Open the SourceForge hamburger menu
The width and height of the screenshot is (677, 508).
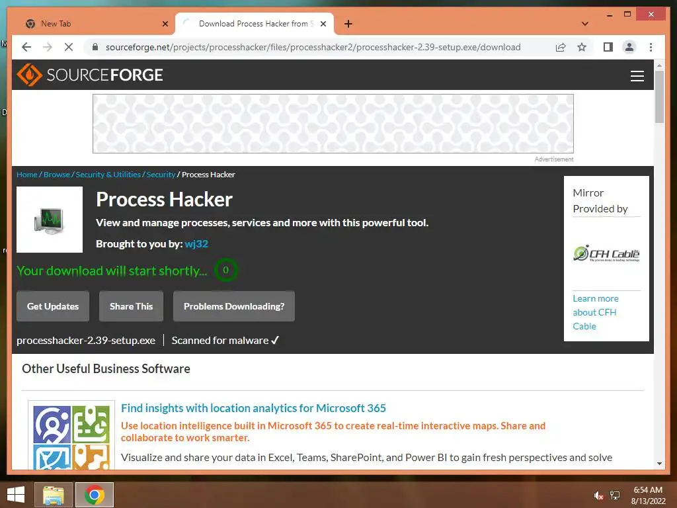(637, 75)
